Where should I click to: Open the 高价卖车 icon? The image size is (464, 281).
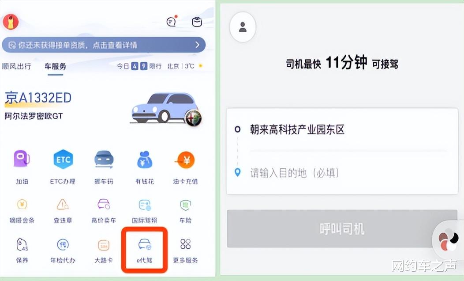pos(104,204)
